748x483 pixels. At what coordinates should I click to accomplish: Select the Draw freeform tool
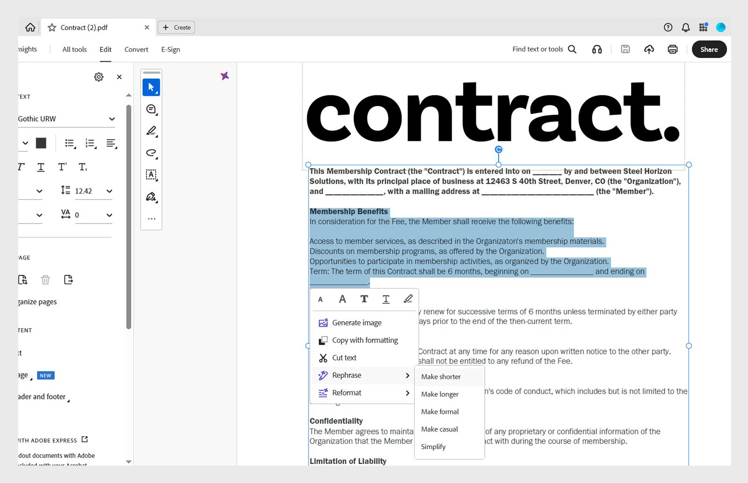click(151, 153)
